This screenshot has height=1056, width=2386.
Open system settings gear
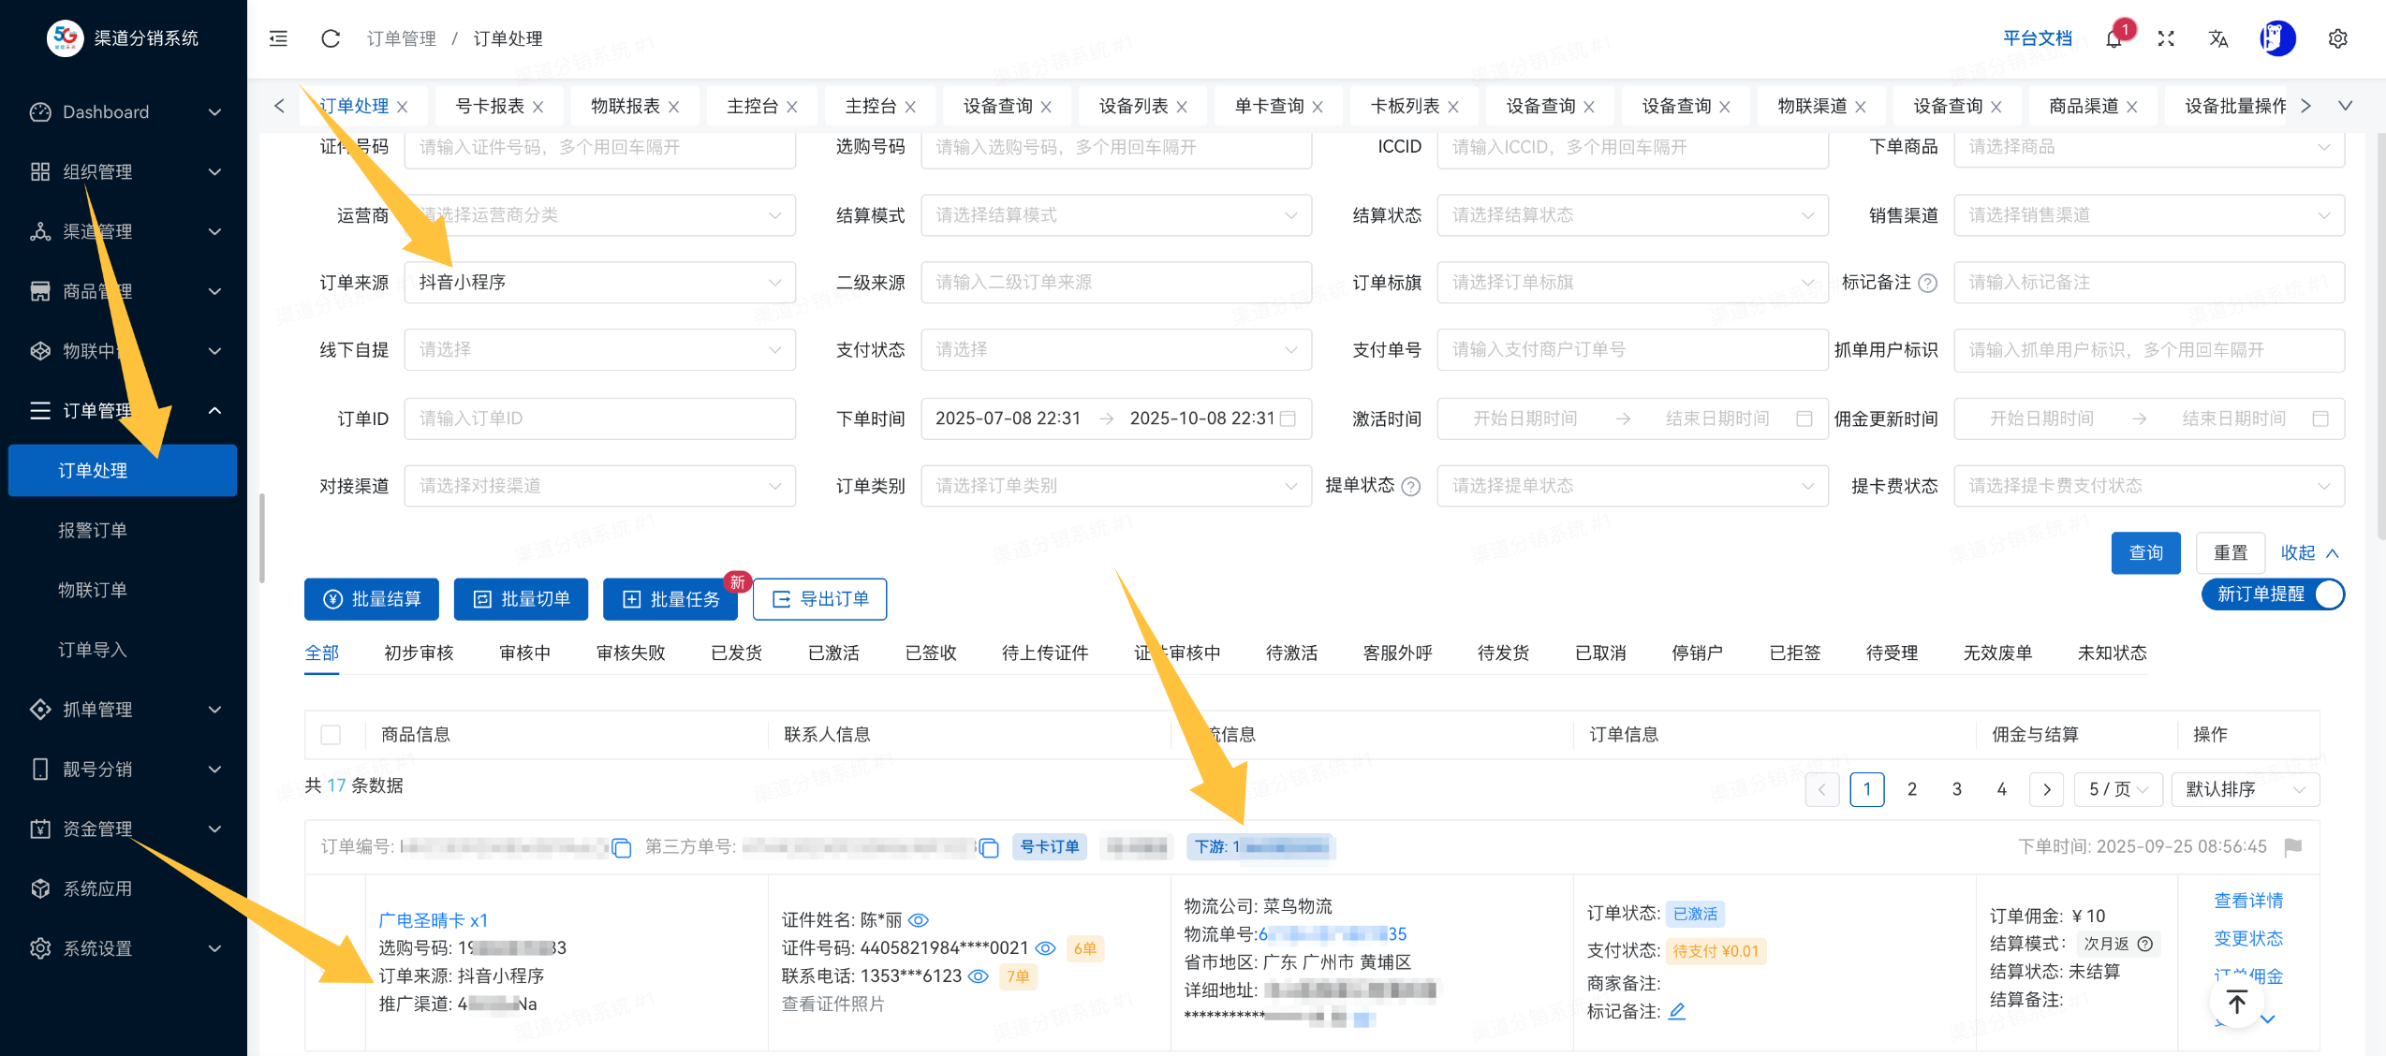[2337, 38]
